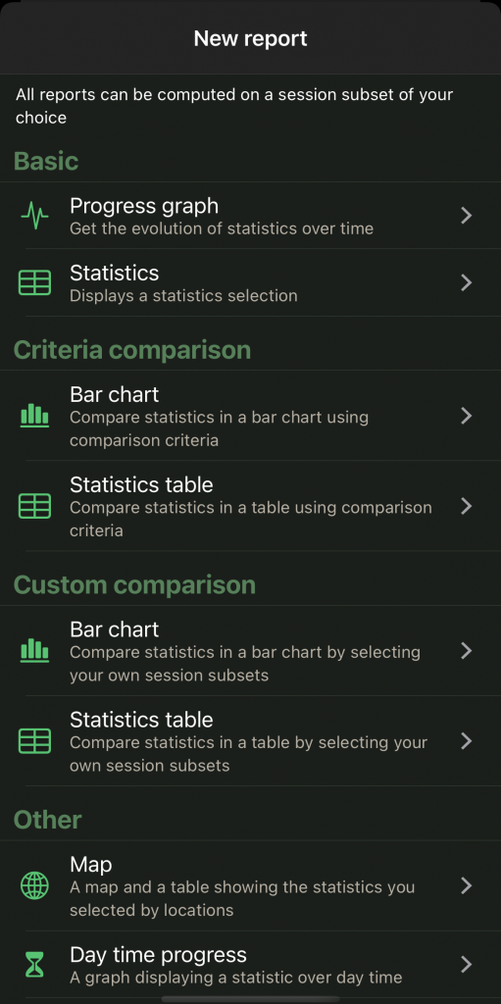This screenshot has width=501, height=1004.
Task: Tap the bottom home indicator bar
Action: 251,998
